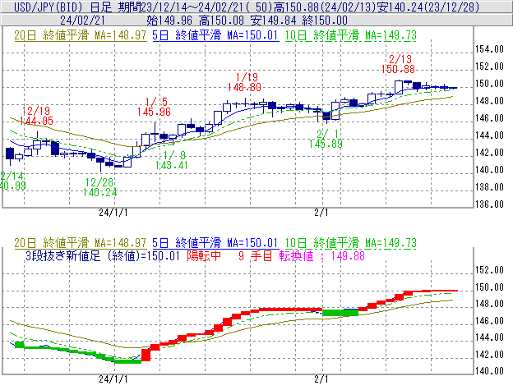Click the magenta 転換値 : 149.88 text

point(322,255)
